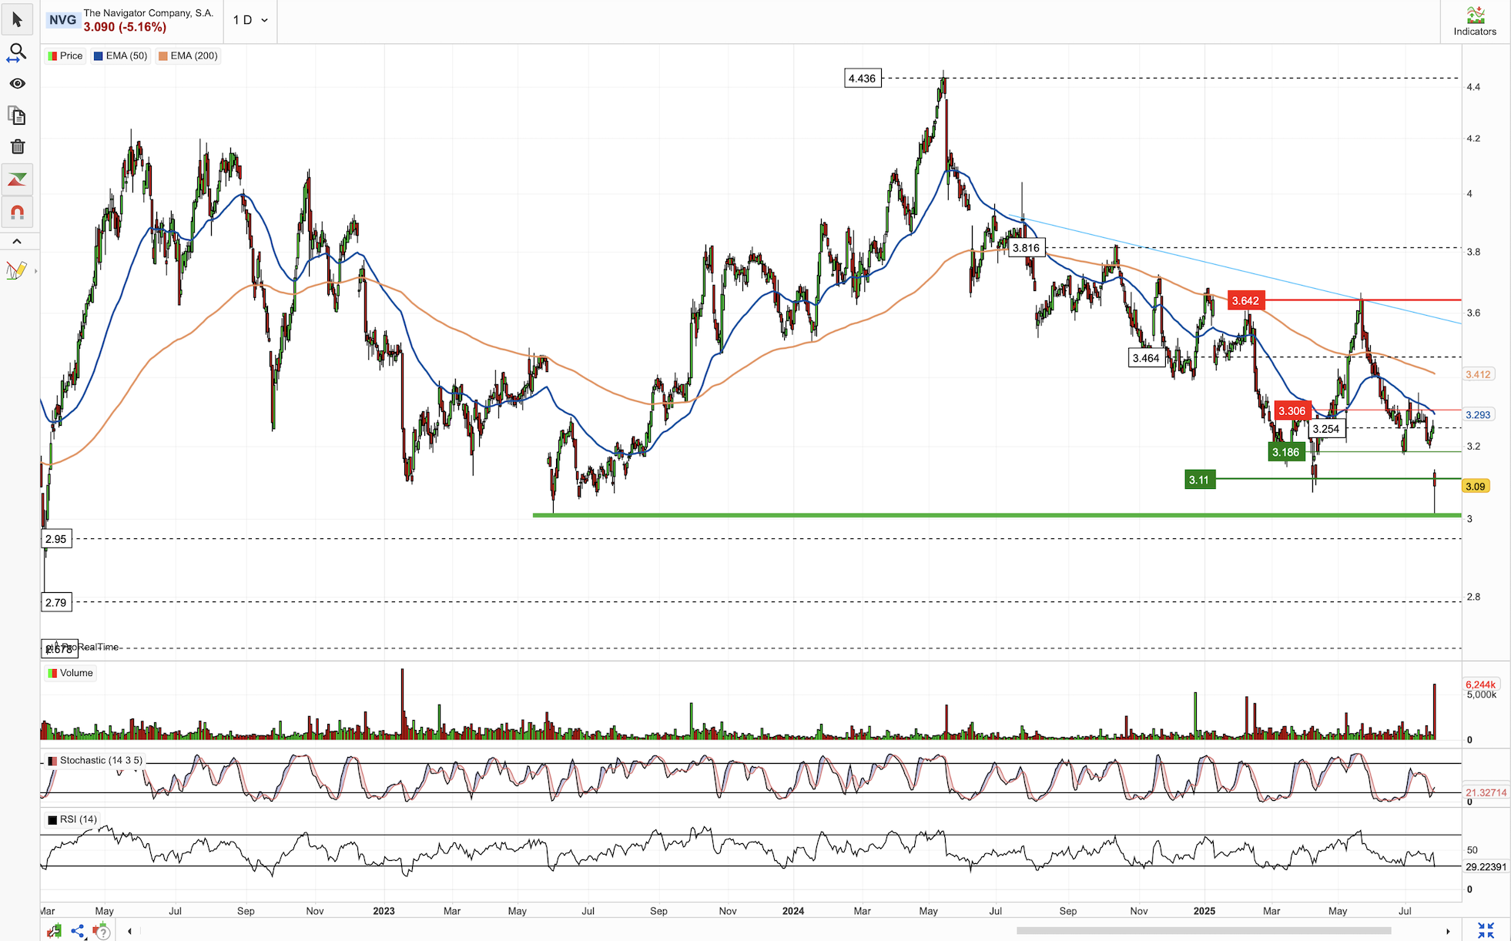Select the arrow cursor tool
Screen dimensions: 1511x941
pyautogui.click(x=17, y=20)
